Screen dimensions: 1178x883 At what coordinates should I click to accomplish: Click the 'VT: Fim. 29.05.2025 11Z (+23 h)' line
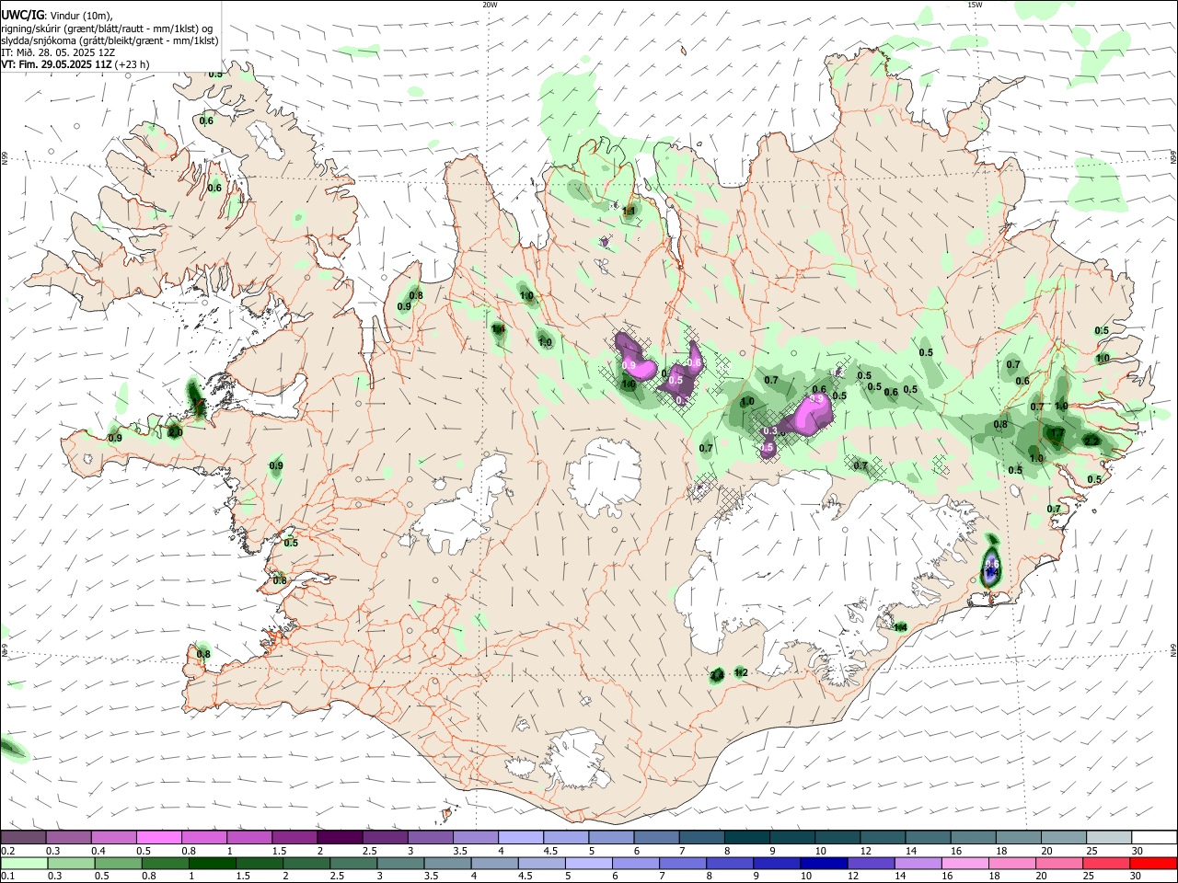click(75, 64)
